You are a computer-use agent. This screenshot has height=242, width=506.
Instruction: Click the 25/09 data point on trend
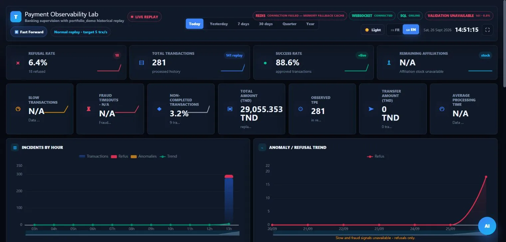point(450,225)
